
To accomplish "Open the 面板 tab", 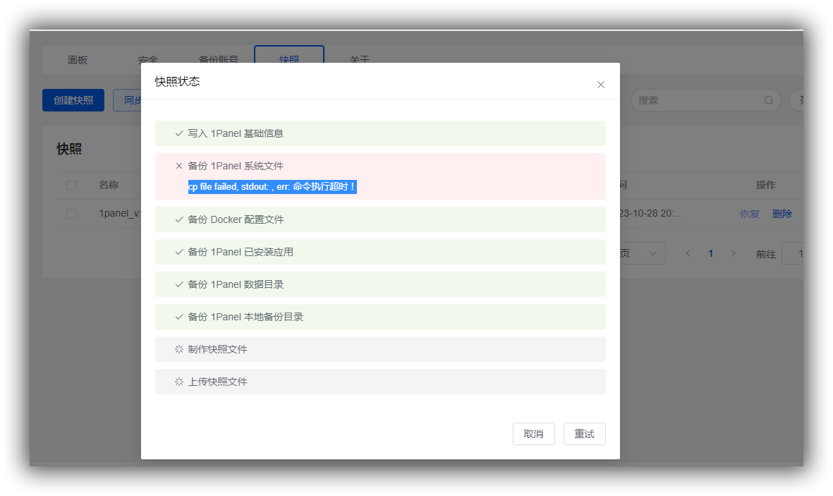I will (78, 60).
